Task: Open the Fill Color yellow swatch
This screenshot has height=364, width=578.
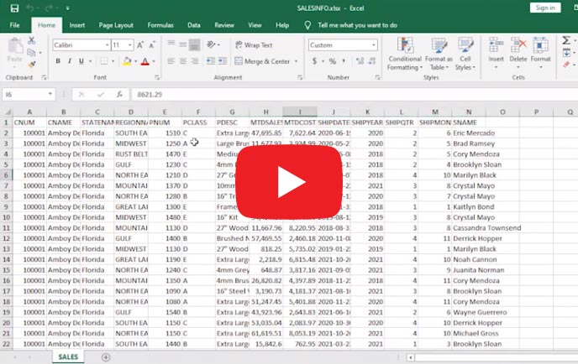Action: [x=127, y=61]
